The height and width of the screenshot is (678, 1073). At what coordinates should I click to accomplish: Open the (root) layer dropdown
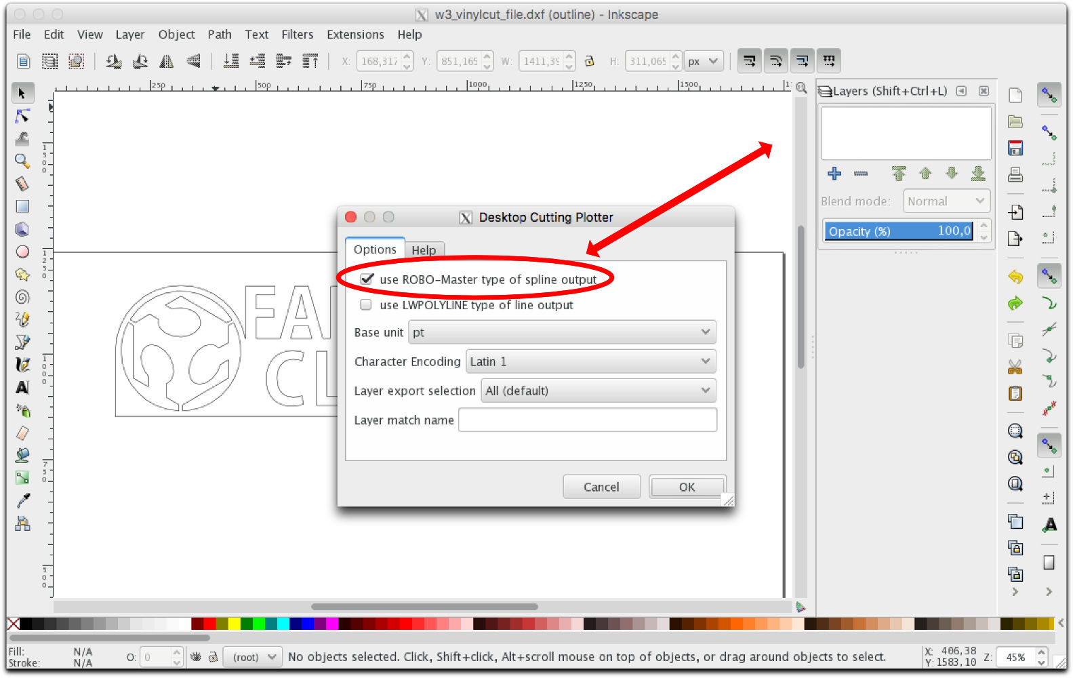[x=253, y=657]
